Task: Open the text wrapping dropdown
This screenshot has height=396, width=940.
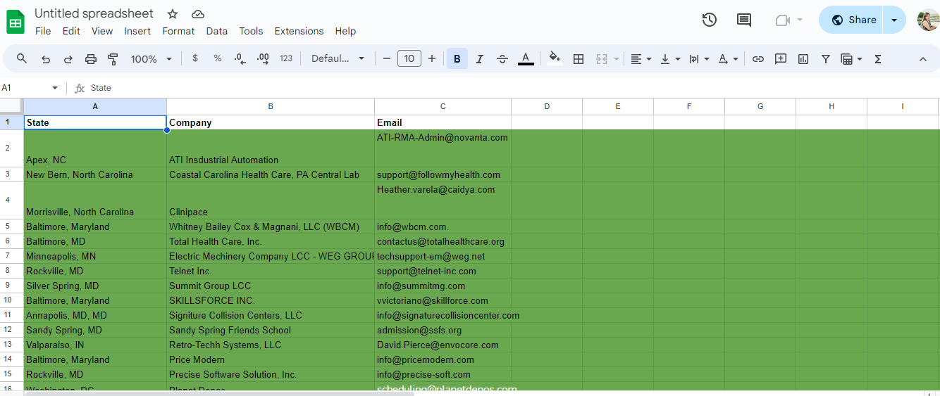Action: (699, 59)
